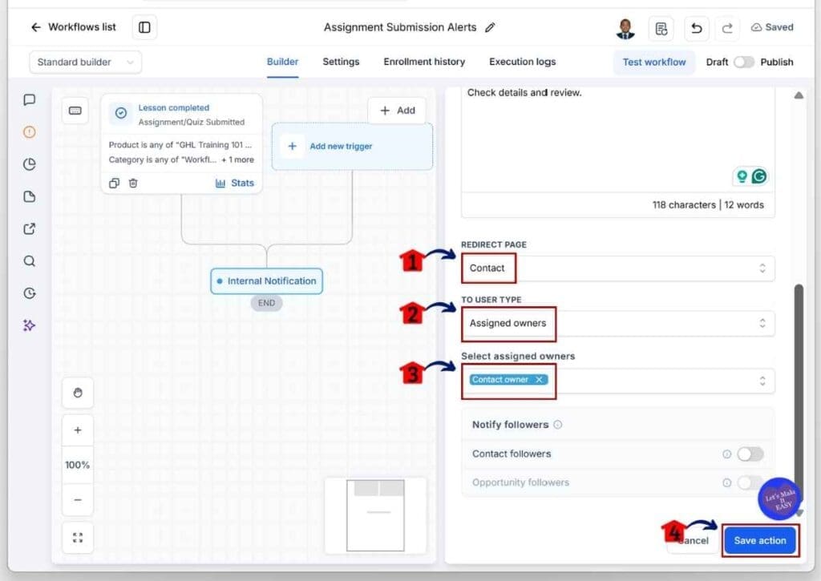Edit workflow name with pencil icon
The width and height of the screenshot is (821, 581).
coord(490,28)
